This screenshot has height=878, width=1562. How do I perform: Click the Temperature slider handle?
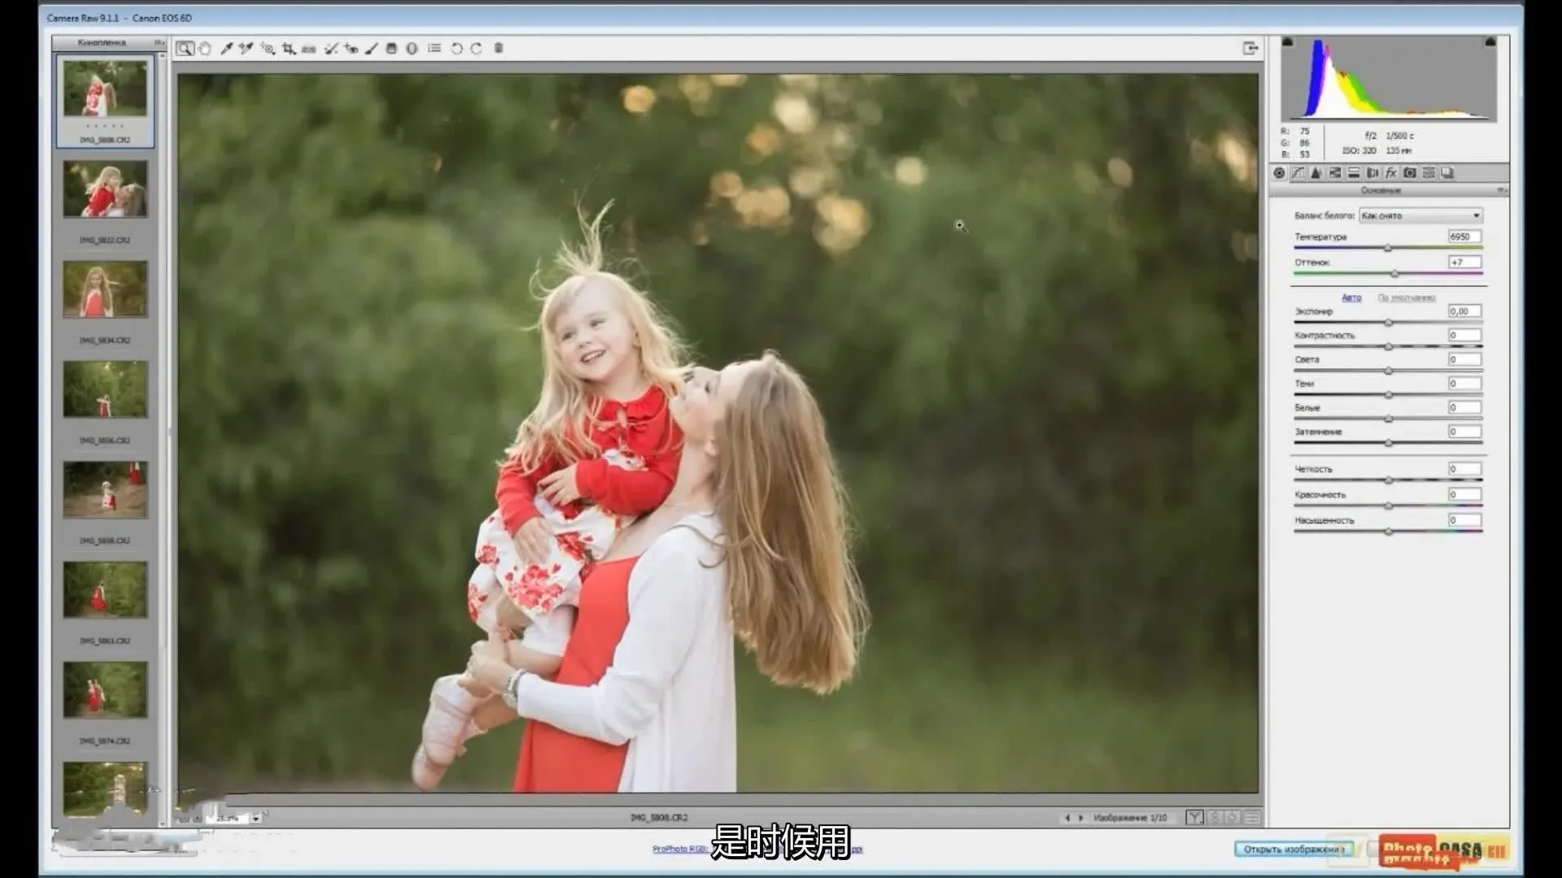point(1388,248)
